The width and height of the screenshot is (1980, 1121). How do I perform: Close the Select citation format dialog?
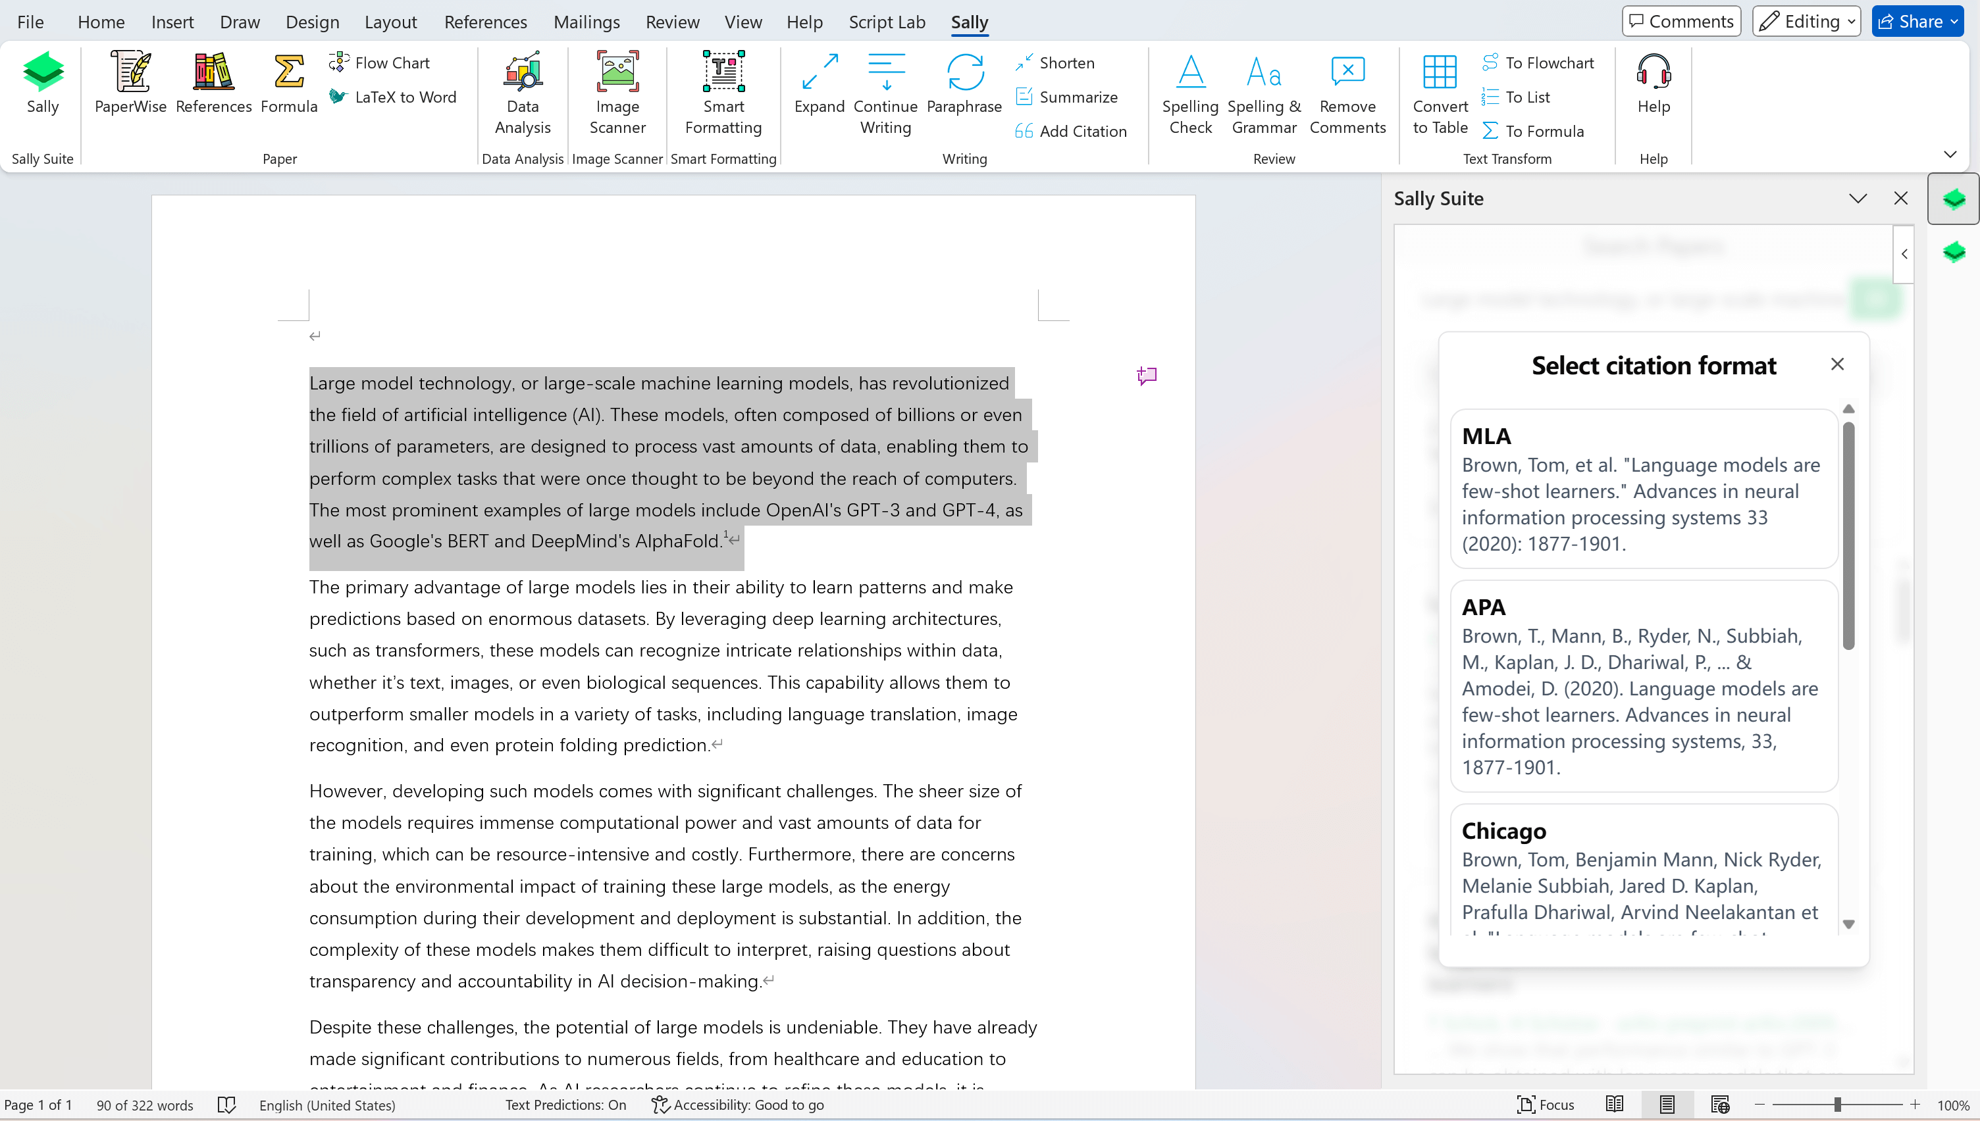click(1837, 364)
